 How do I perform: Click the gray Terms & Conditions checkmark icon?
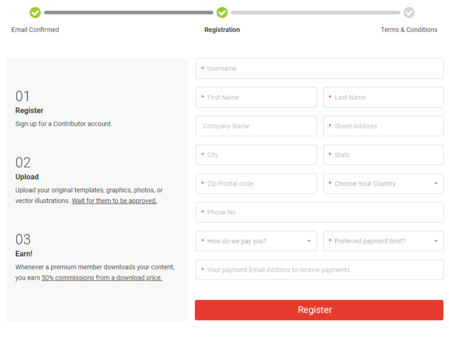[409, 11]
